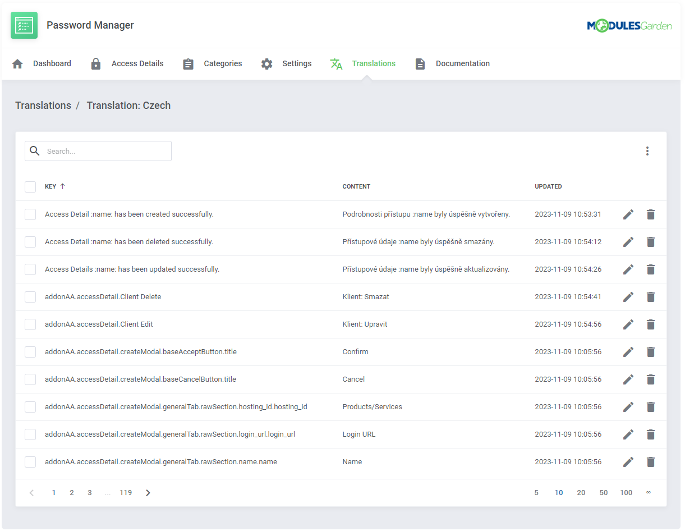Select the Client Delete row checkbox
685x531 pixels.
pos(30,297)
